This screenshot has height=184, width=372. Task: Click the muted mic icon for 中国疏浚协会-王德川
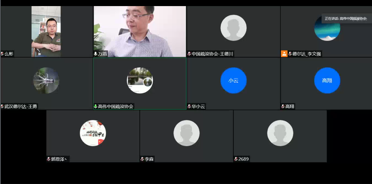[189, 54]
